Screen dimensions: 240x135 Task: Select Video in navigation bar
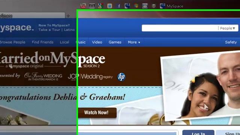(97, 42)
